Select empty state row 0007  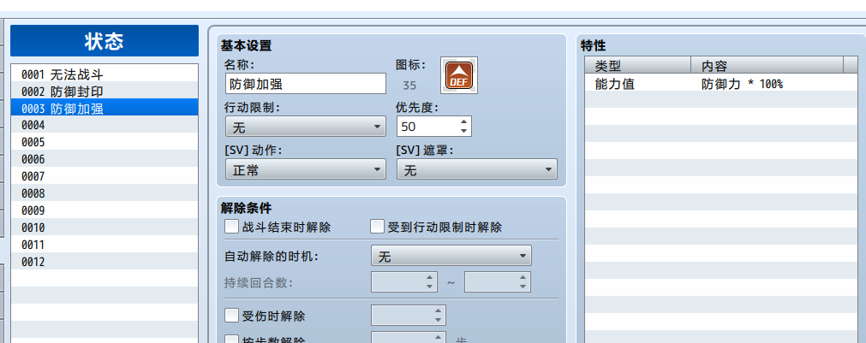pos(105,176)
